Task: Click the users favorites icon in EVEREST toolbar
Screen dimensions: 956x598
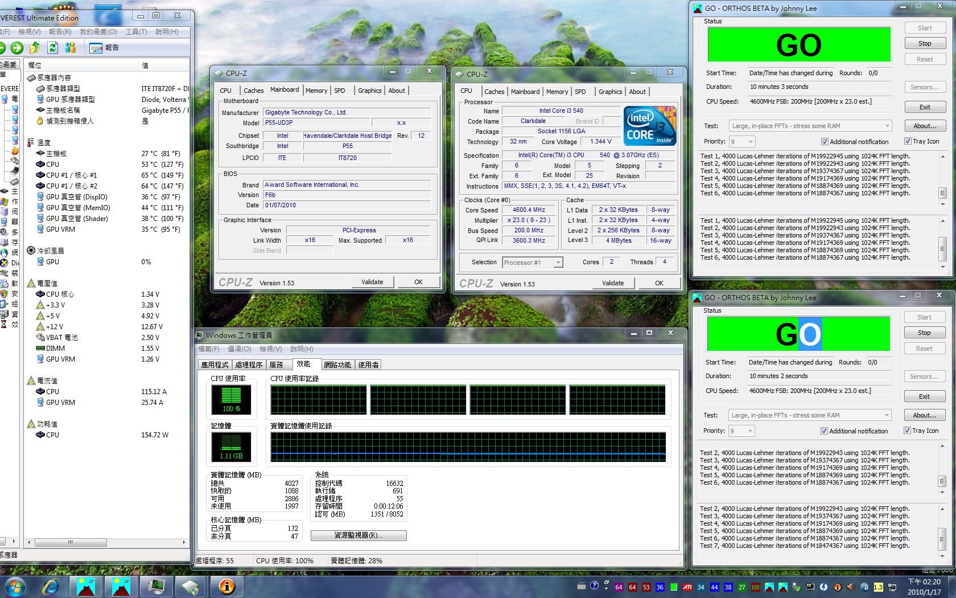Action: click(71, 48)
